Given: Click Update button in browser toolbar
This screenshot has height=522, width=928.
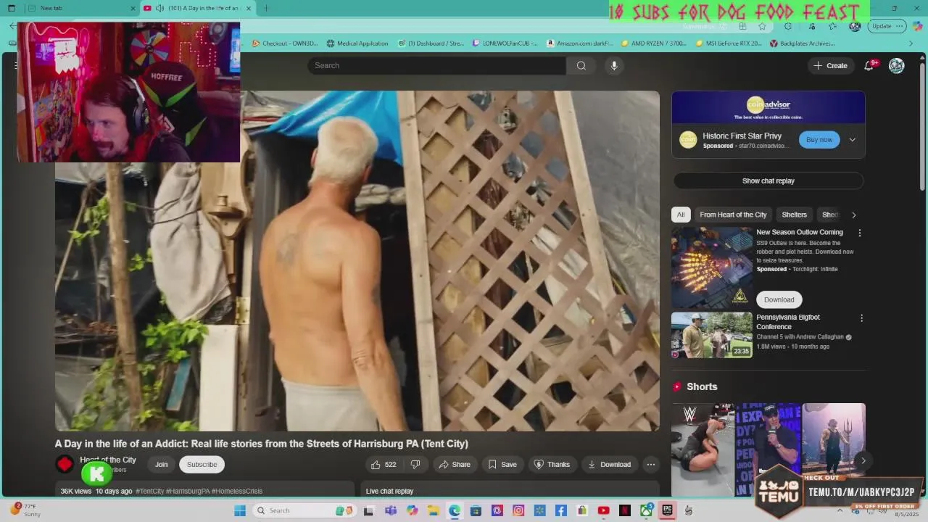Looking at the screenshot, I should 888,26.
